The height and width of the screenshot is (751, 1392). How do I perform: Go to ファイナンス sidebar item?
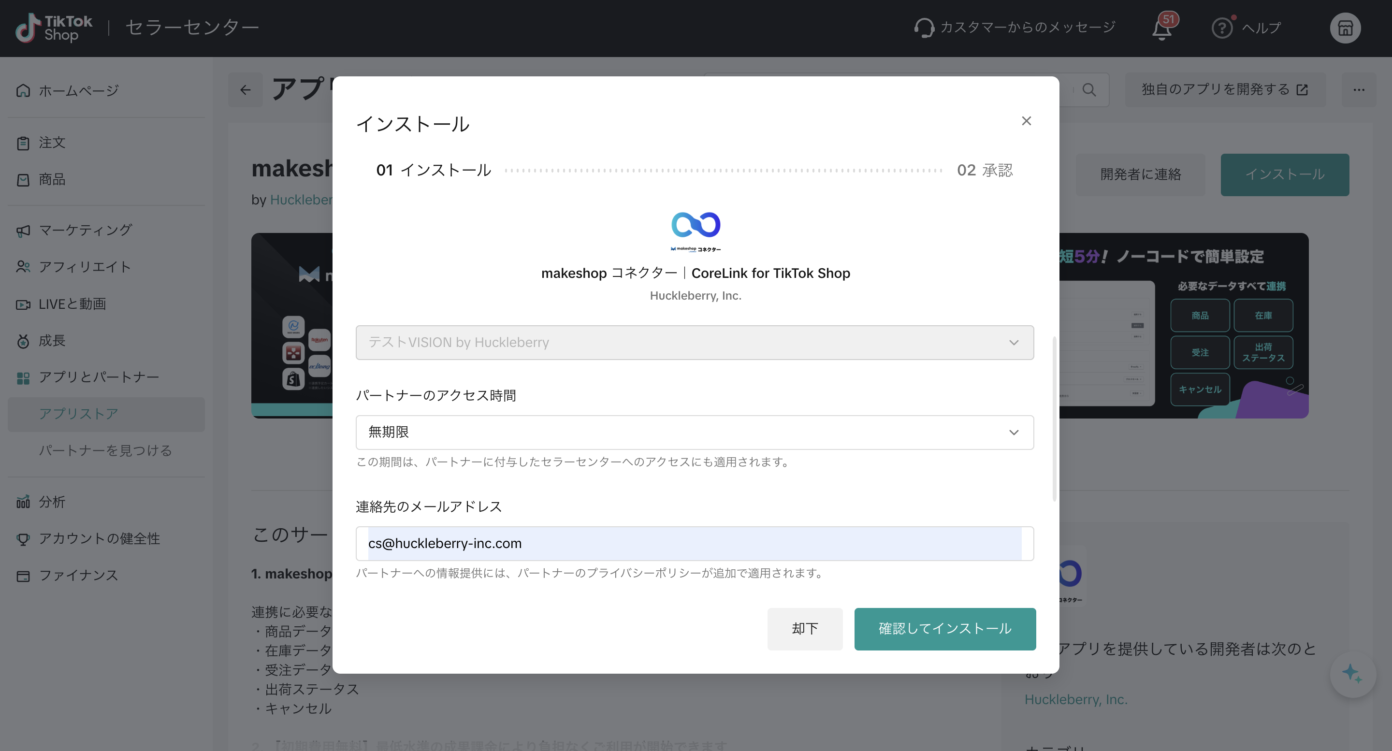pos(78,576)
